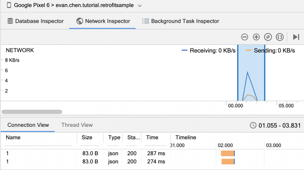The image size is (304, 170).
Task: Reset zoom to default
Action: click(x=268, y=37)
